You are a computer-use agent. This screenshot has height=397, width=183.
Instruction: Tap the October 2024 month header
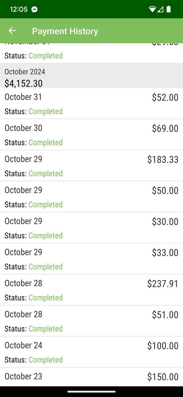point(25,72)
